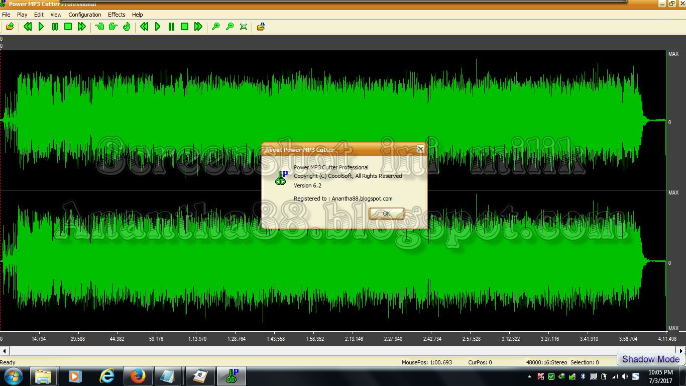Screen dimensions: 686x386
Task: Zoom out of the waveform
Action: point(230,27)
